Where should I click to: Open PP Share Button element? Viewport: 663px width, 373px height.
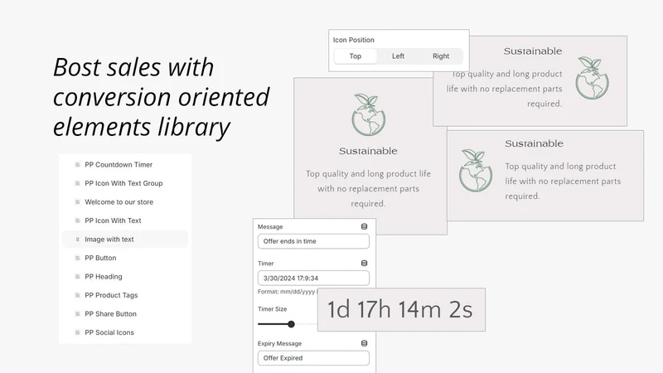click(x=125, y=313)
